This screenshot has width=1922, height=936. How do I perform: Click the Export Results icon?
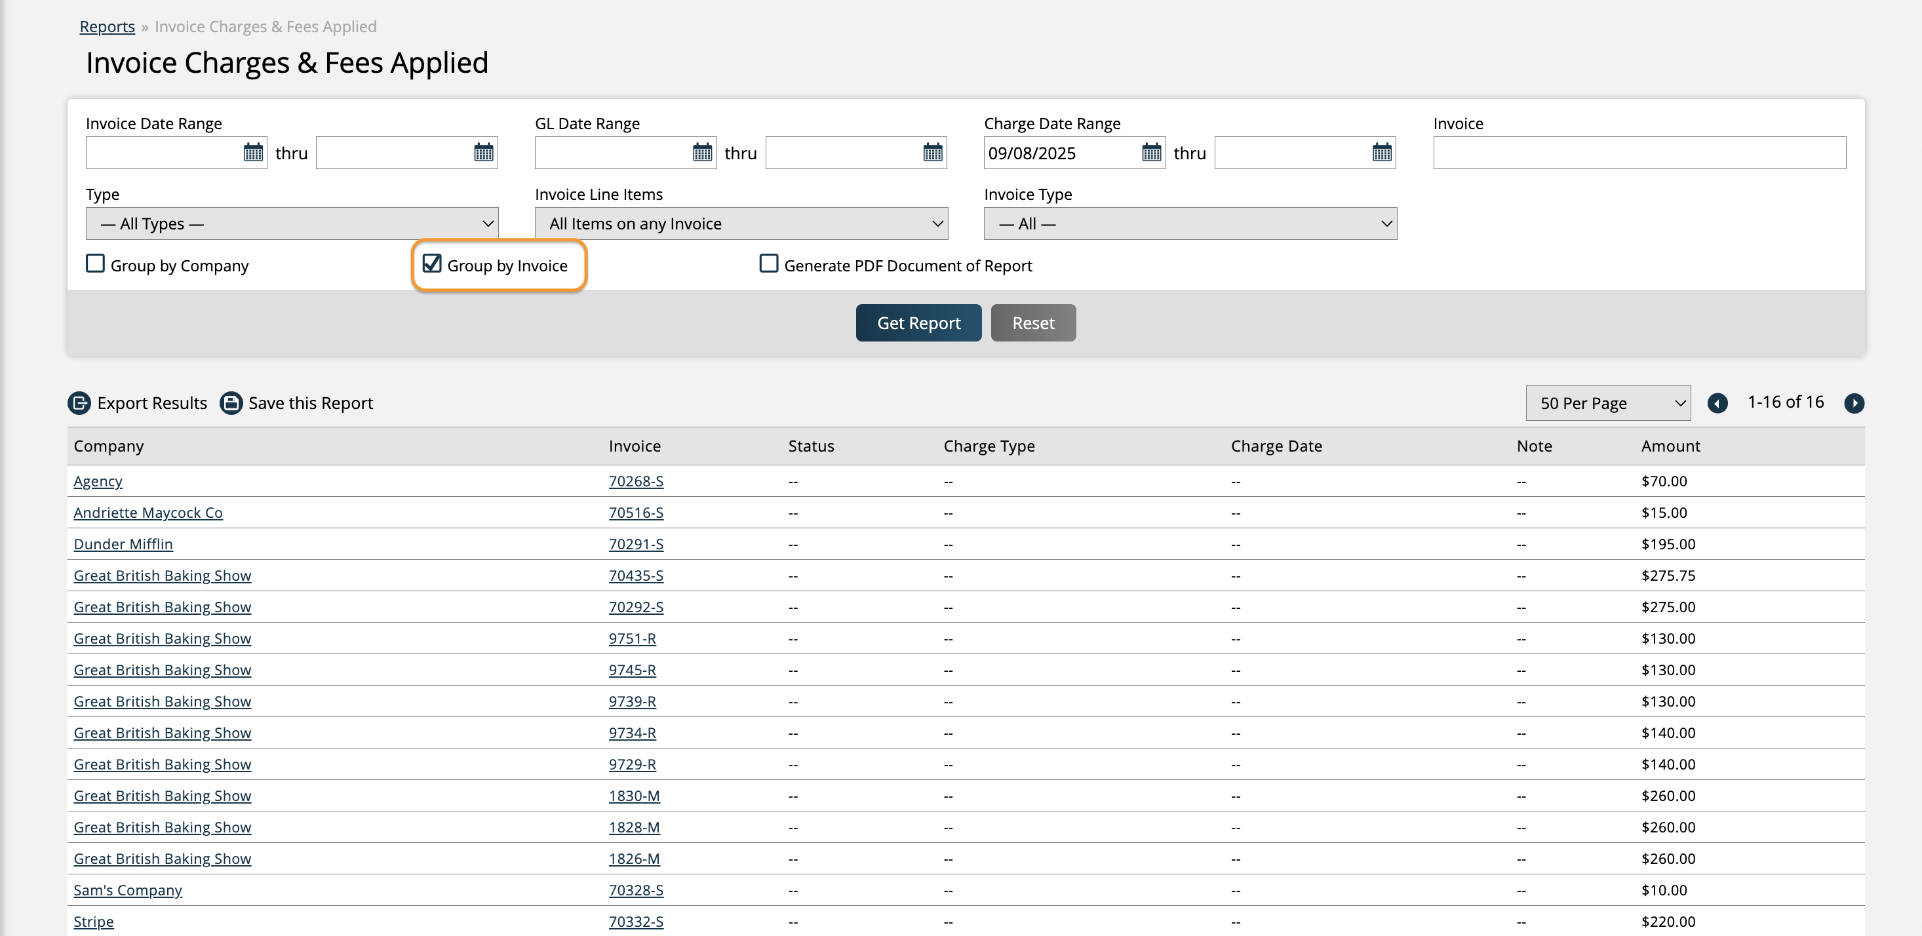(x=79, y=404)
